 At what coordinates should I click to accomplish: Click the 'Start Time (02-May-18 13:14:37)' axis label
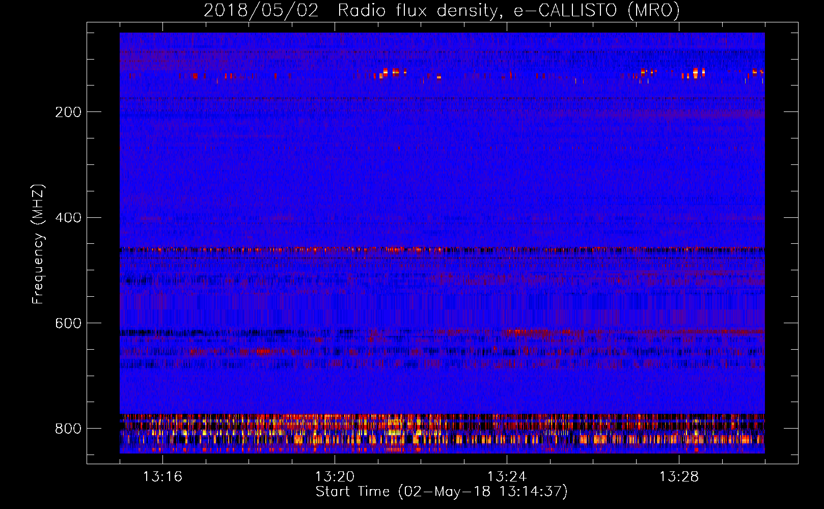click(442, 492)
